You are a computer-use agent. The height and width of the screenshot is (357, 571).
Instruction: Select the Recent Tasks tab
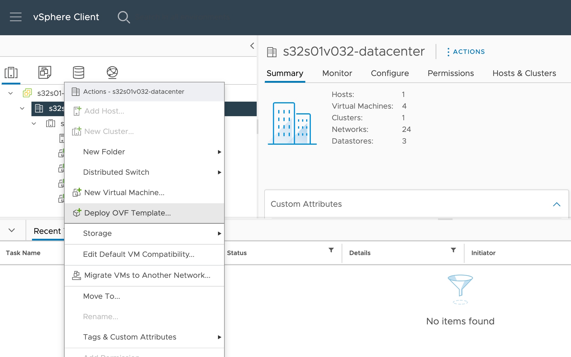48,231
